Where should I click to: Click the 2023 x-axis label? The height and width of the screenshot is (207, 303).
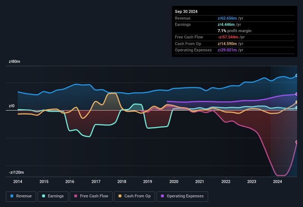tap(252, 181)
